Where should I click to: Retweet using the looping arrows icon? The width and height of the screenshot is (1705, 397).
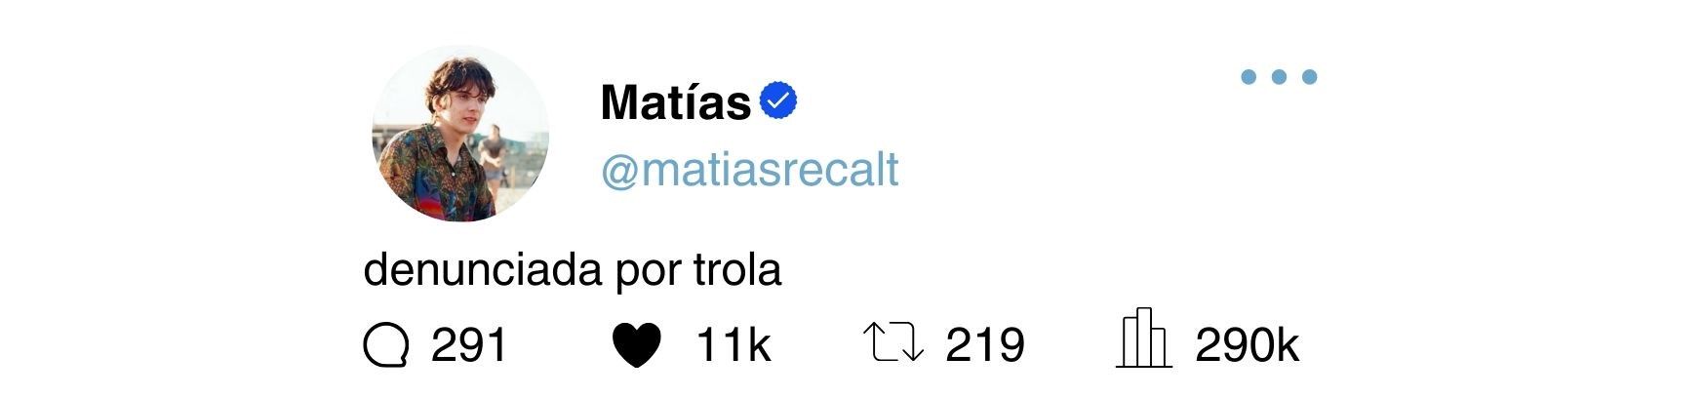893,344
